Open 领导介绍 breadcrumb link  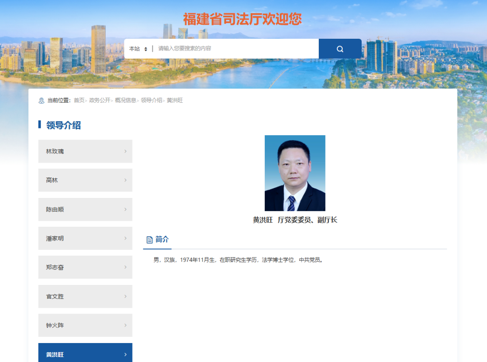pyautogui.click(x=151, y=101)
